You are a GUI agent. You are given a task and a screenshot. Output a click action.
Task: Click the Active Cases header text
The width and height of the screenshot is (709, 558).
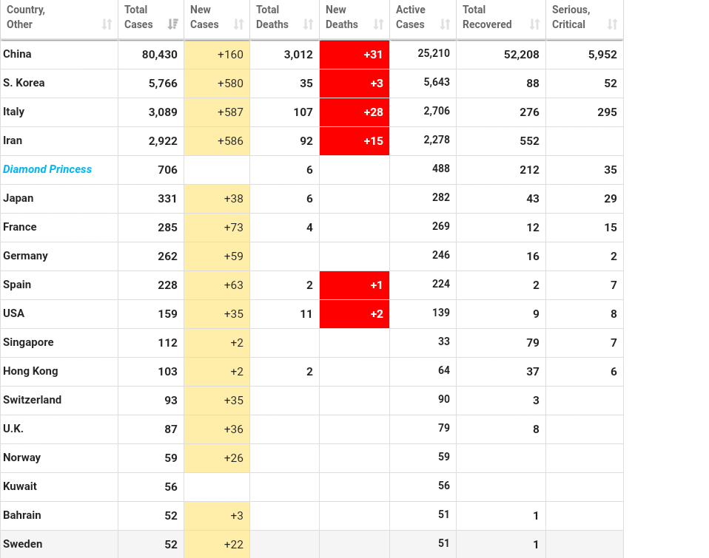[x=410, y=17]
